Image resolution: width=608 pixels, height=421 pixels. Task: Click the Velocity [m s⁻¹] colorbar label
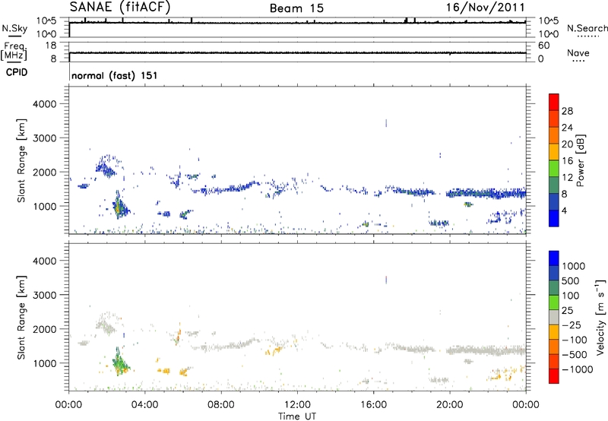(x=600, y=317)
